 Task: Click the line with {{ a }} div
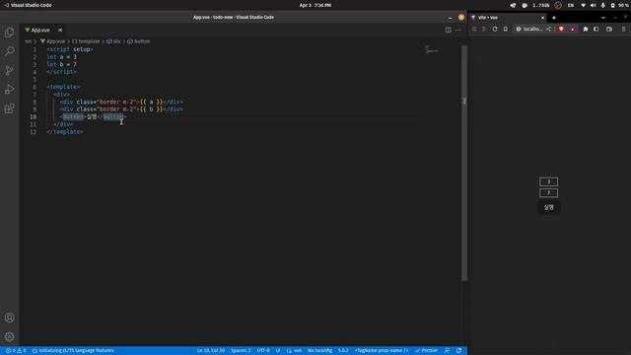tap(121, 102)
